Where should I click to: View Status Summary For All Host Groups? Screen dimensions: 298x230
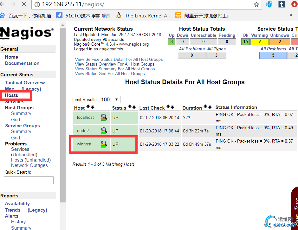[115, 69]
